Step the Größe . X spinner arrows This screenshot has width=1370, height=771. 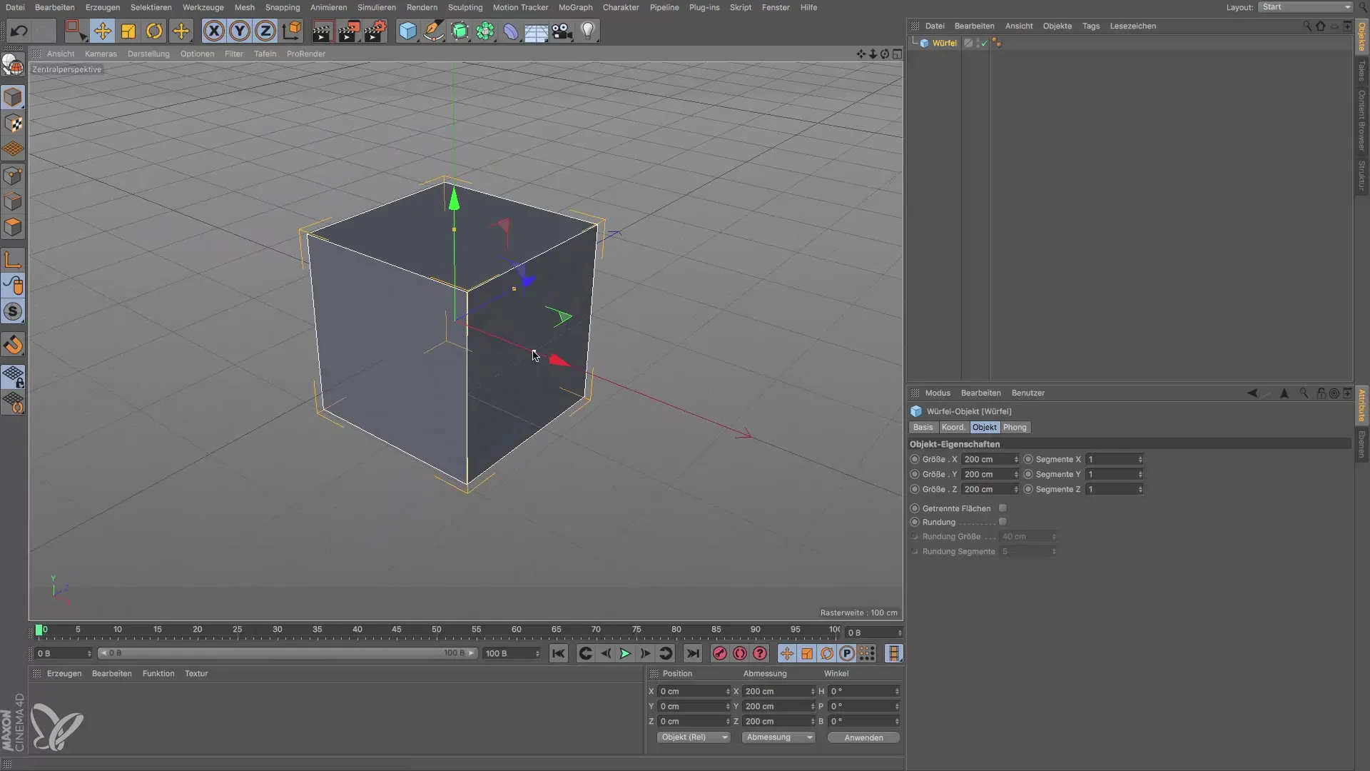(x=1016, y=459)
